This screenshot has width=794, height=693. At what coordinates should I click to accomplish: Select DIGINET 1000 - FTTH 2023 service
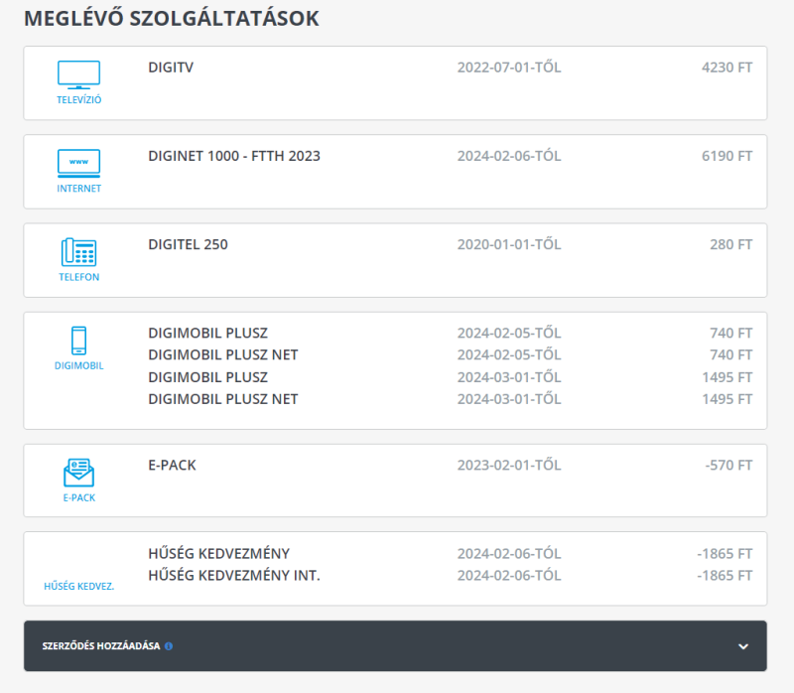(x=234, y=156)
